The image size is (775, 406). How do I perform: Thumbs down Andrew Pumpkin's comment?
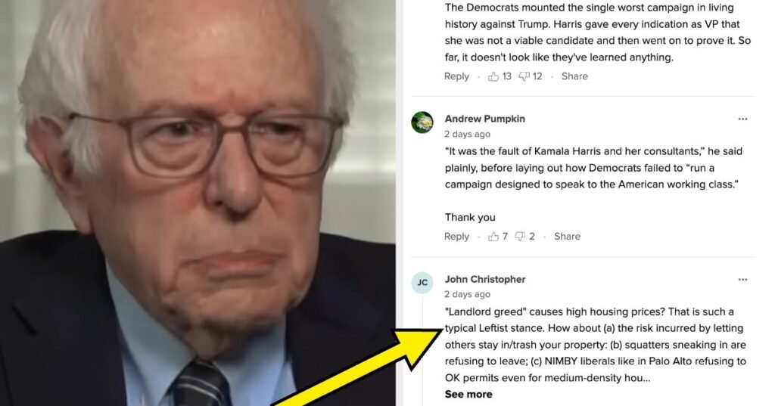point(520,237)
